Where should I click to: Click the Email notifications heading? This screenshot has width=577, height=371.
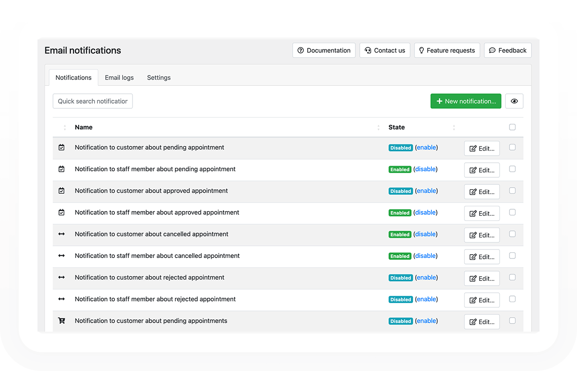point(83,50)
